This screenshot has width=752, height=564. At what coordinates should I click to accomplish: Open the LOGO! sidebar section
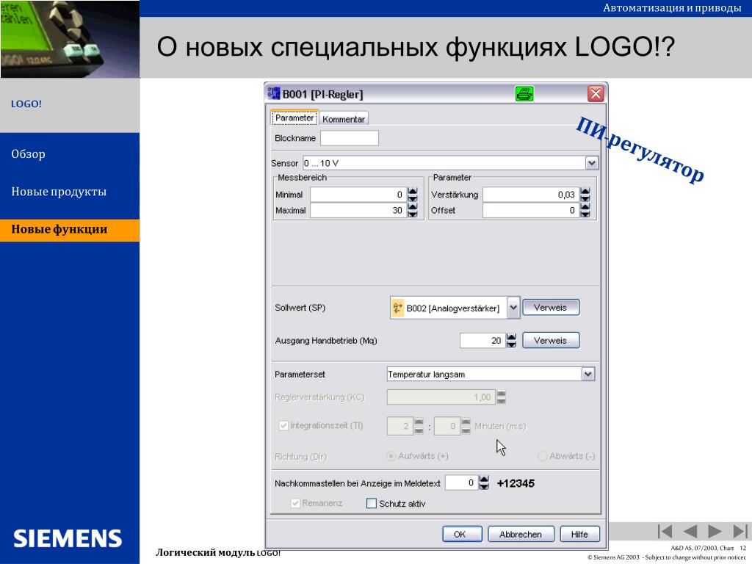click(x=26, y=104)
